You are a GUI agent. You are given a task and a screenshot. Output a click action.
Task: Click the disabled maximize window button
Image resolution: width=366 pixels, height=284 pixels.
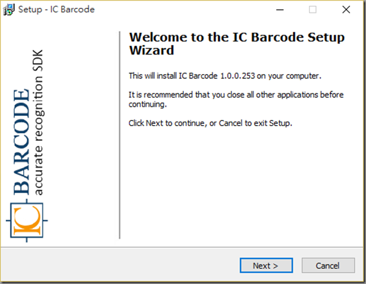[x=312, y=10]
